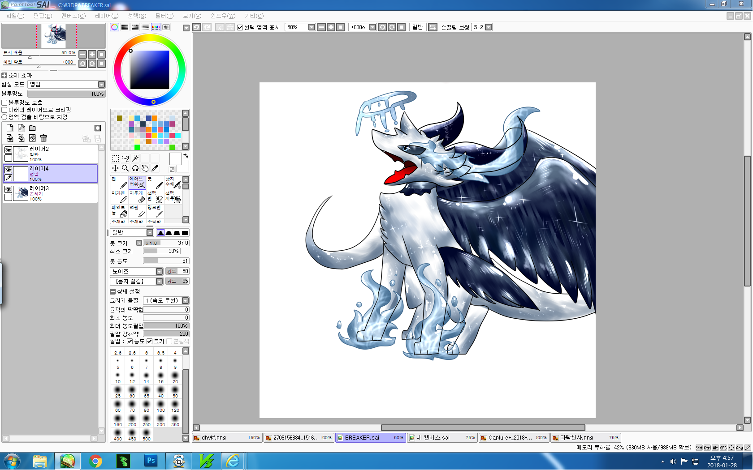Open 그리기 품질 quality dropdown
Image resolution: width=753 pixels, height=470 pixels.
pos(166,301)
